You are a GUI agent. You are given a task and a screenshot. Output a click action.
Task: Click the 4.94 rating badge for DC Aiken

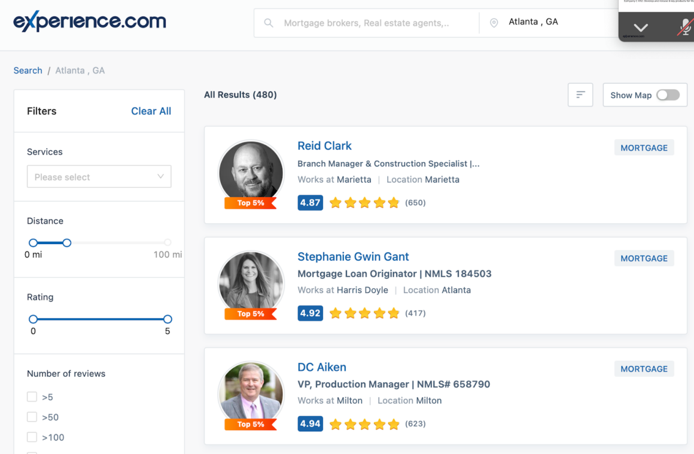(310, 423)
